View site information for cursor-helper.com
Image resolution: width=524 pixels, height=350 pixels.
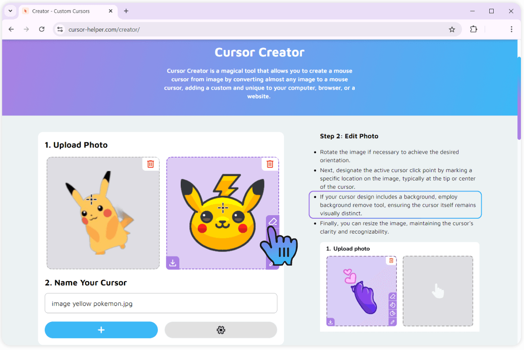pos(60,29)
